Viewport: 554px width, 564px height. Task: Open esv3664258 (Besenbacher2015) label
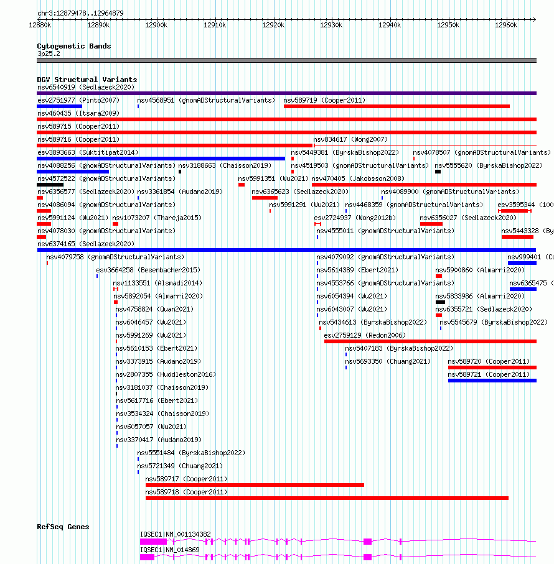click(x=148, y=270)
